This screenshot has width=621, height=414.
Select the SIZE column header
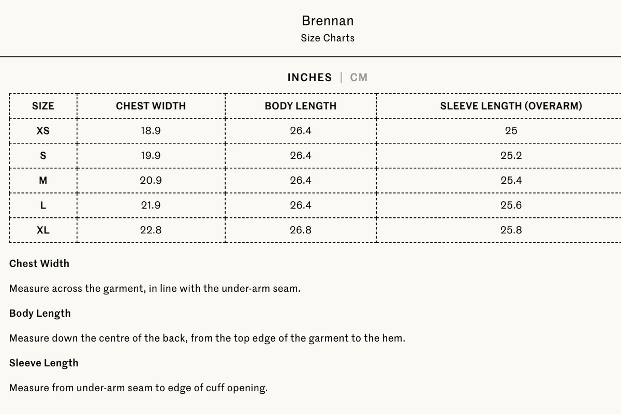click(x=43, y=106)
